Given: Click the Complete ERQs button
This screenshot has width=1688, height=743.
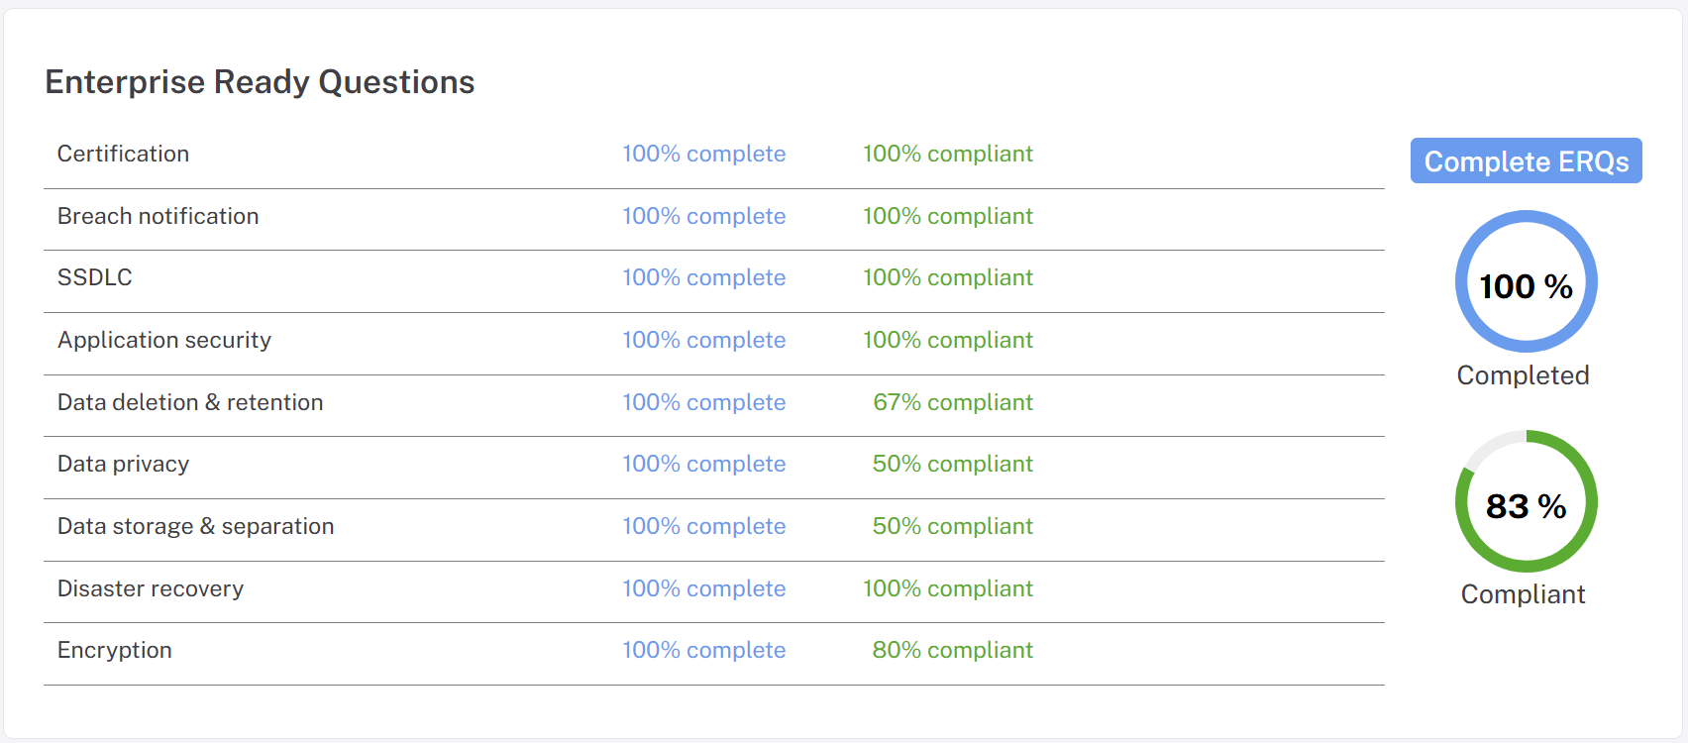Looking at the screenshot, I should 1526,161.
